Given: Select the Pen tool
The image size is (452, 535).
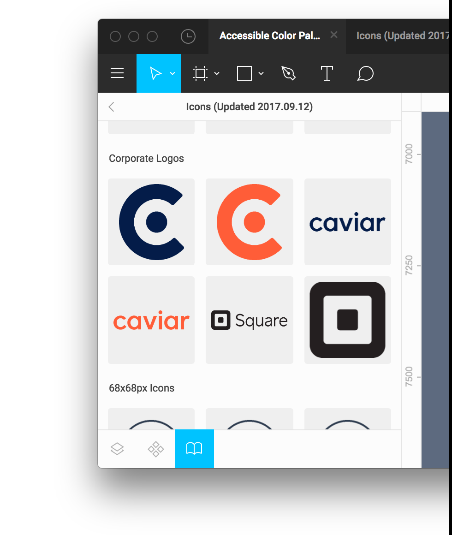Looking at the screenshot, I should tap(289, 73).
